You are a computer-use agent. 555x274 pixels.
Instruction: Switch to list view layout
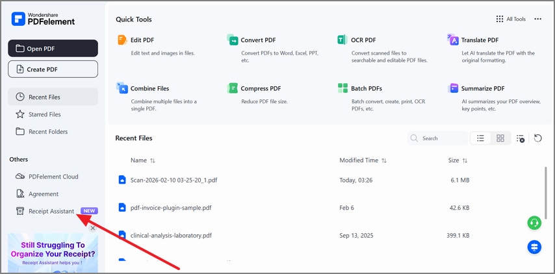[480, 138]
